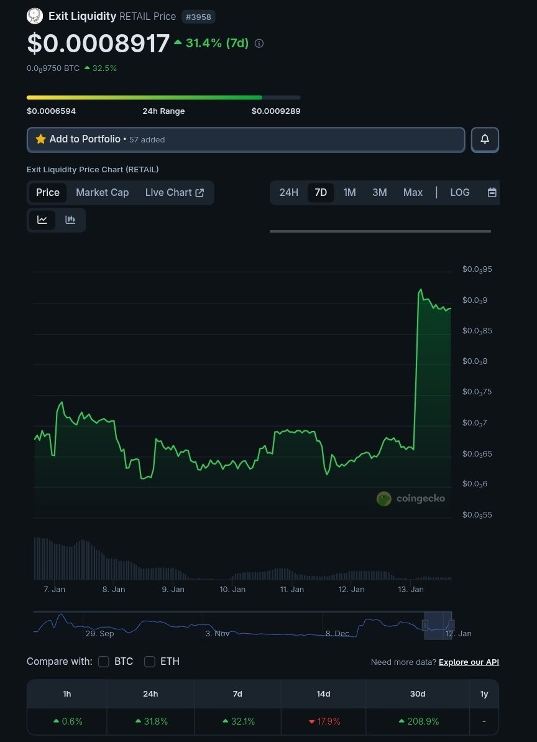Click the mini chart range selector near 12. Jan
Viewport: 537px width, 742px height.
coord(439,626)
